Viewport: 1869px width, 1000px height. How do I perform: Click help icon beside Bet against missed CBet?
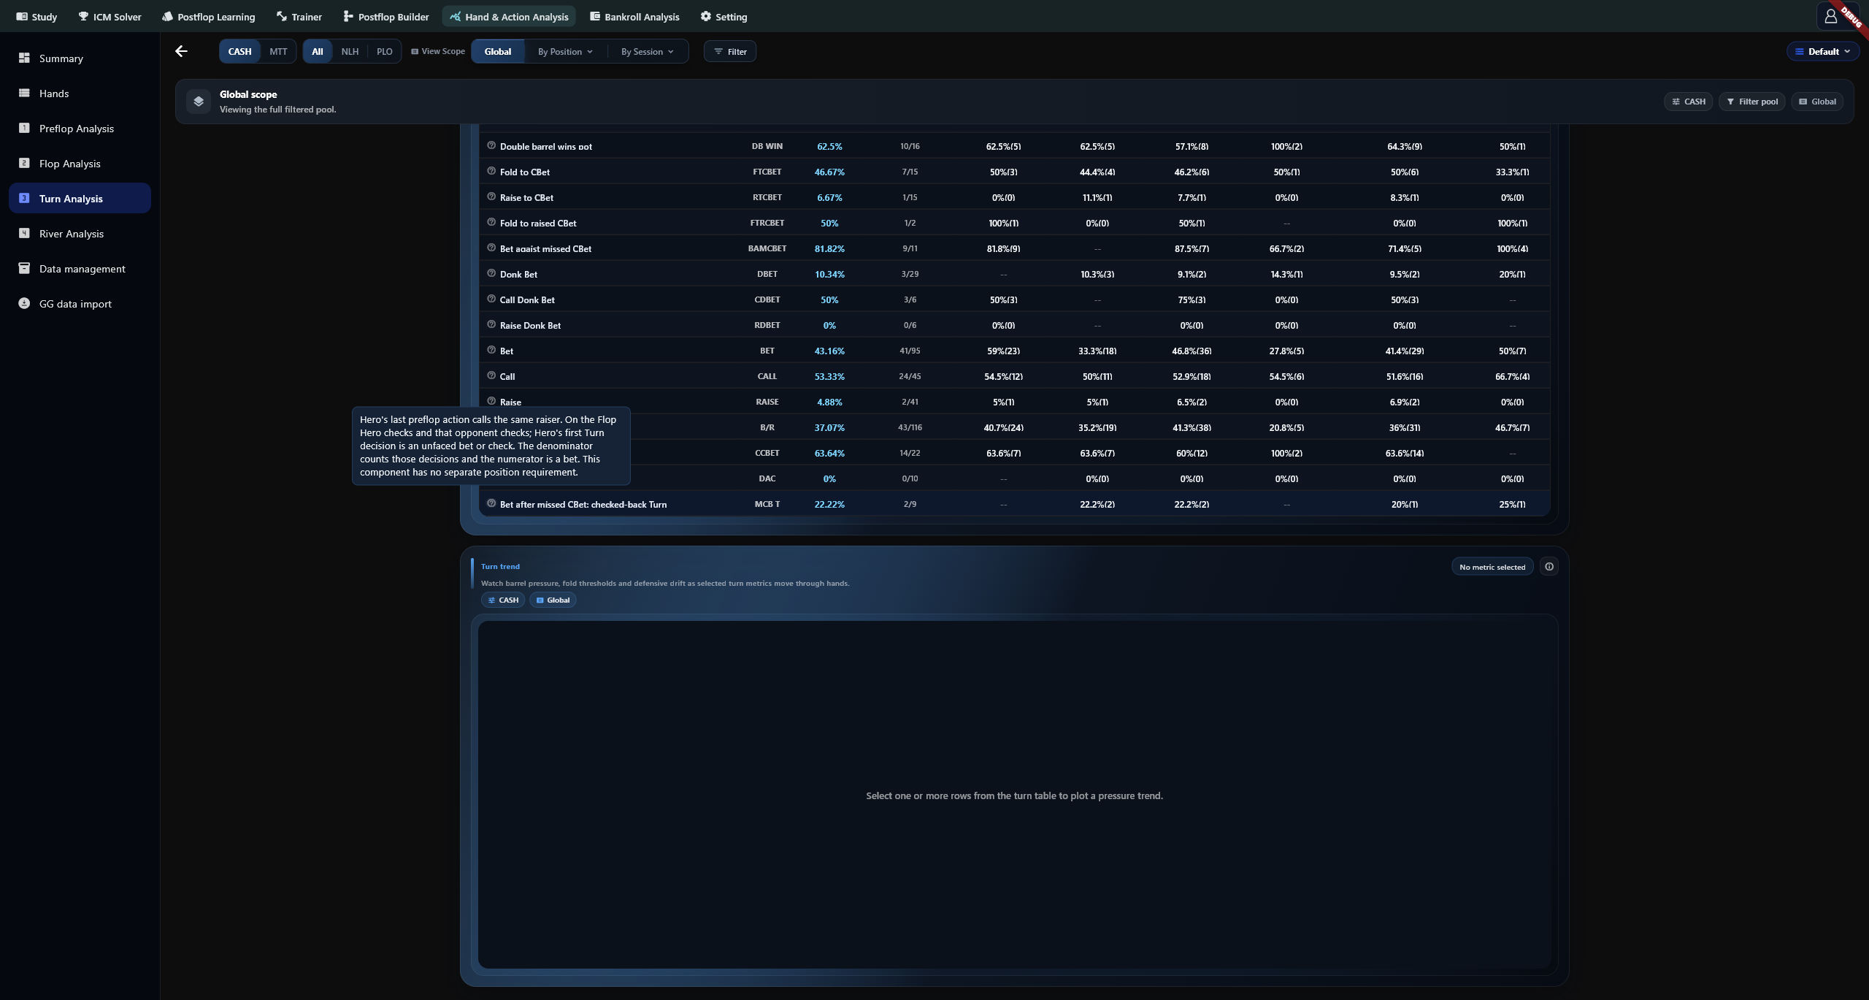[491, 248]
